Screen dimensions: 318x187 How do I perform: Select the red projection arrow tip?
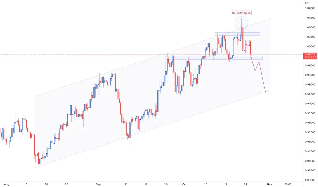[x=265, y=91]
